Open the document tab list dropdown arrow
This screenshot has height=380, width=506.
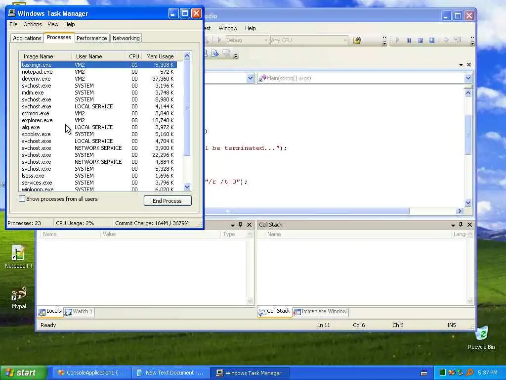[461, 65]
